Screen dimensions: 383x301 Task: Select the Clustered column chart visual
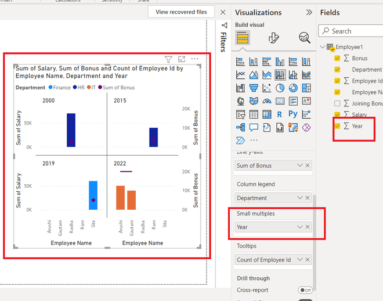pyautogui.click(x=280, y=62)
